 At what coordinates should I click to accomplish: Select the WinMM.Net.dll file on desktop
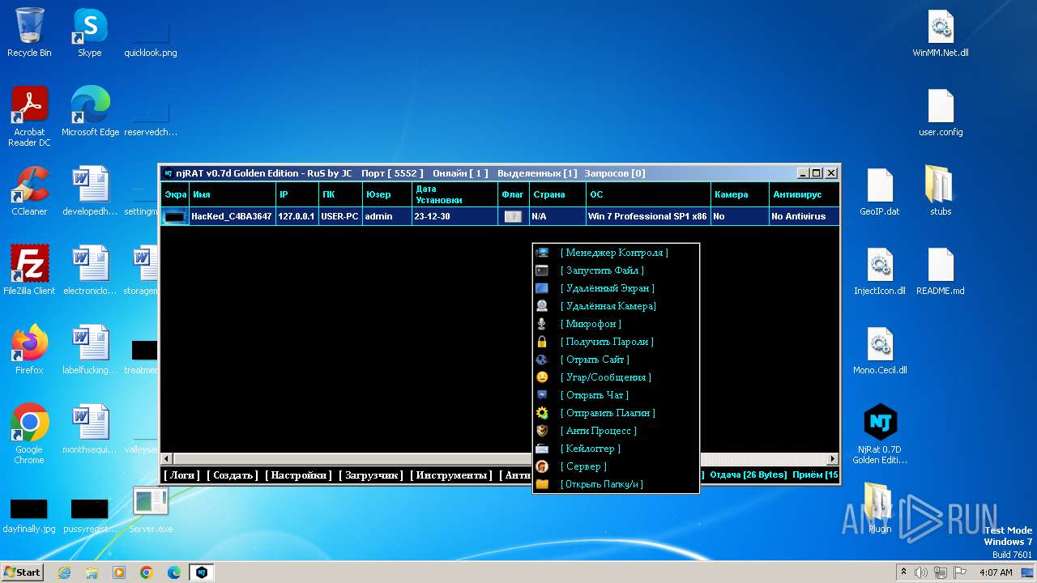[941, 33]
